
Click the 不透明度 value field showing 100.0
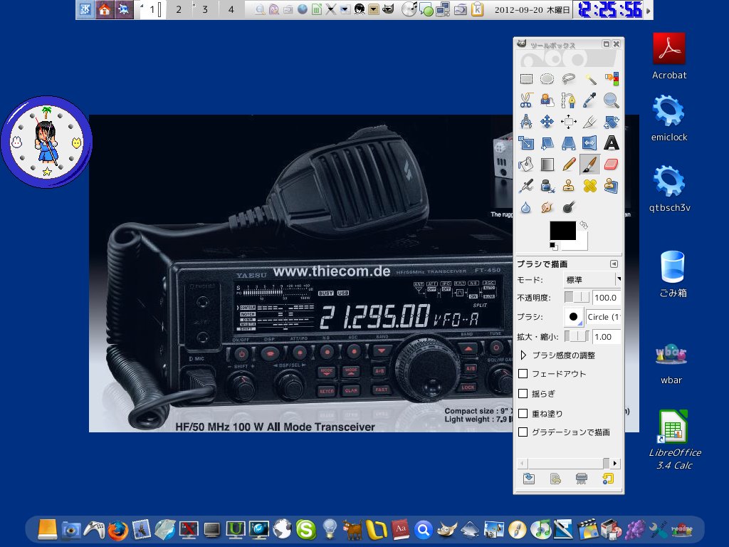(x=606, y=298)
